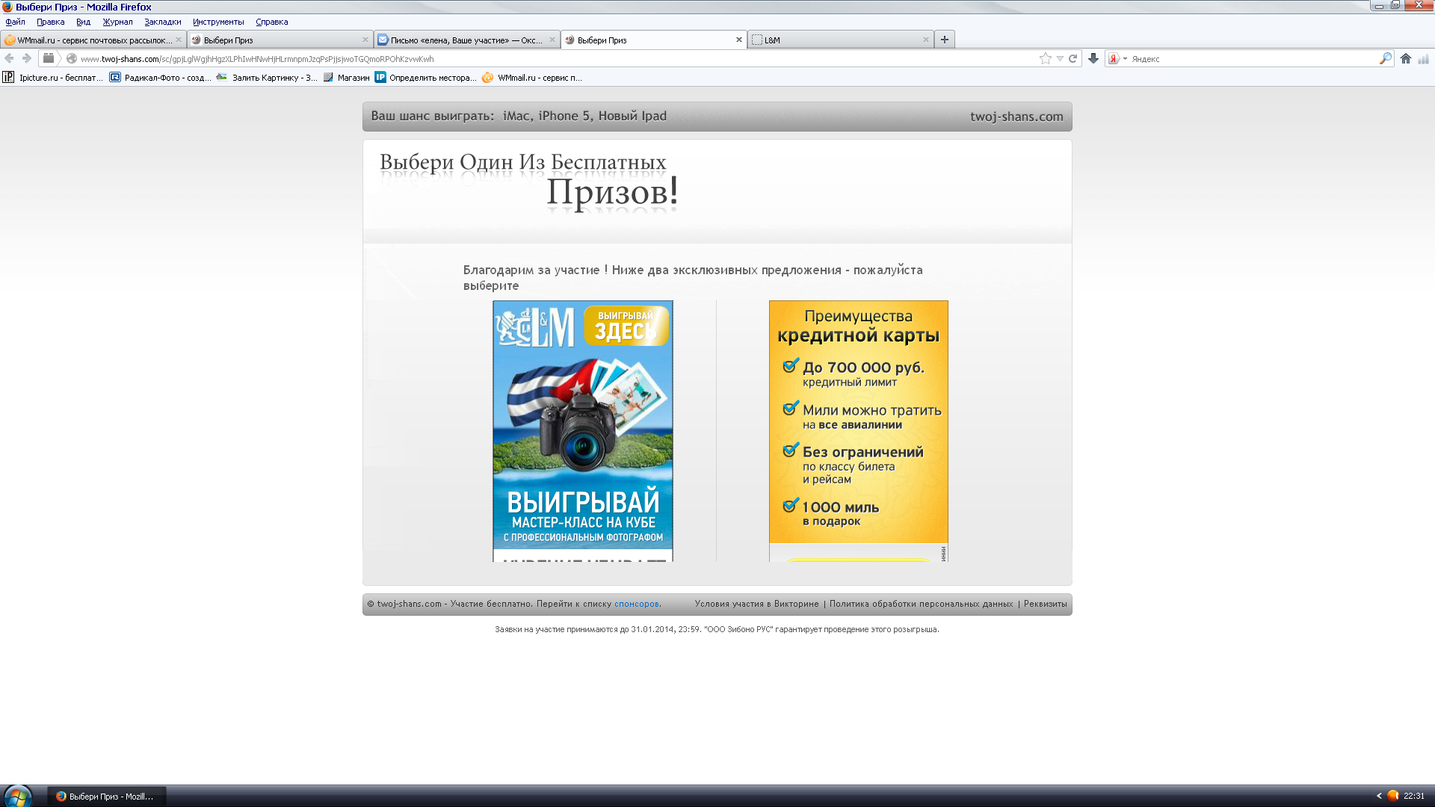This screenshot has width=1435, height=807.
Task: Switch to Письмо «елена, Ваше участие» tab
Action: point(467,40)
